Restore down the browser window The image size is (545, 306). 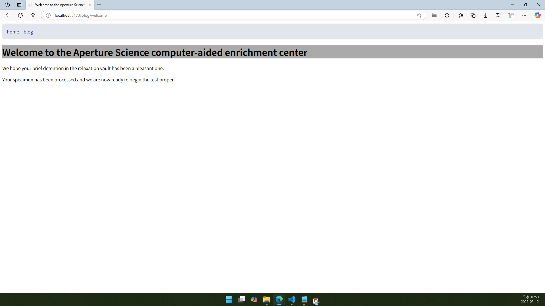tap(526, 5)
